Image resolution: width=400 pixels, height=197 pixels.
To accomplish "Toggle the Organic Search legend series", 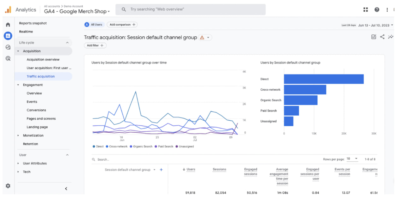I will pyautogui.click(x=140, y=146).
